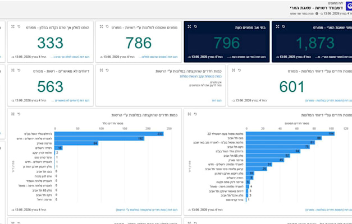
Task: Click the 192 bar in the left chart
Action: coord(99,138)
